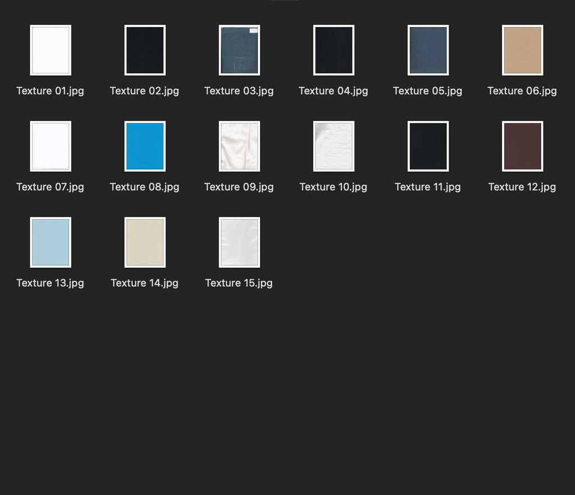Click the Texture 03.jpg image thumbnail

(x=239, y=50)
